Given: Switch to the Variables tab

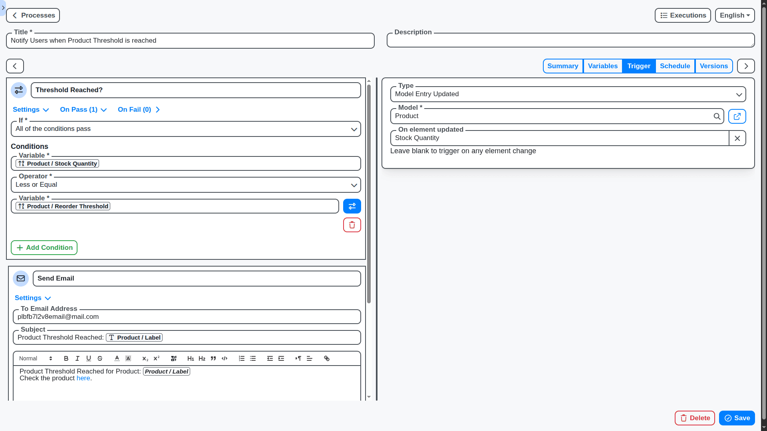Looking at the screenshot, I should (x=603, y=66).
